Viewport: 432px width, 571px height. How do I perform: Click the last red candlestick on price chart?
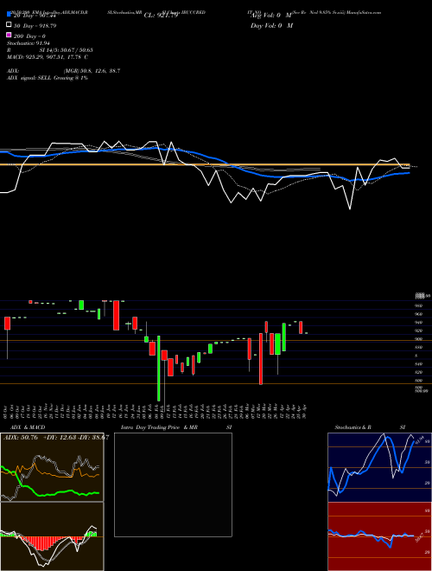click(x=301, y=327)
